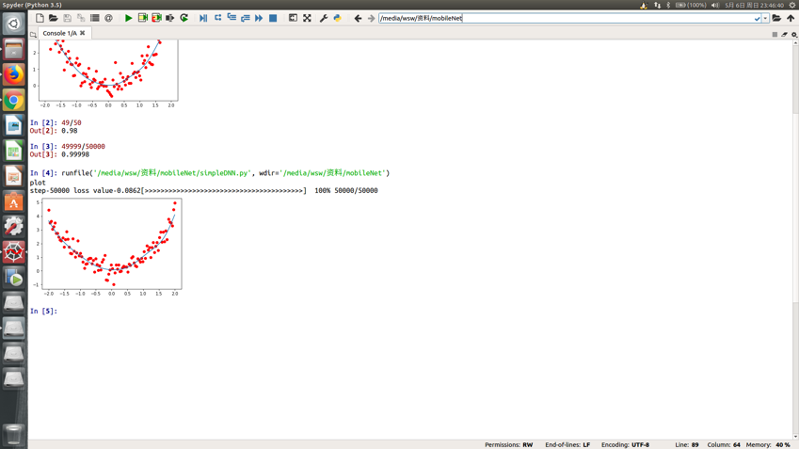Expand the working directory path dropdown

[765, 18]
